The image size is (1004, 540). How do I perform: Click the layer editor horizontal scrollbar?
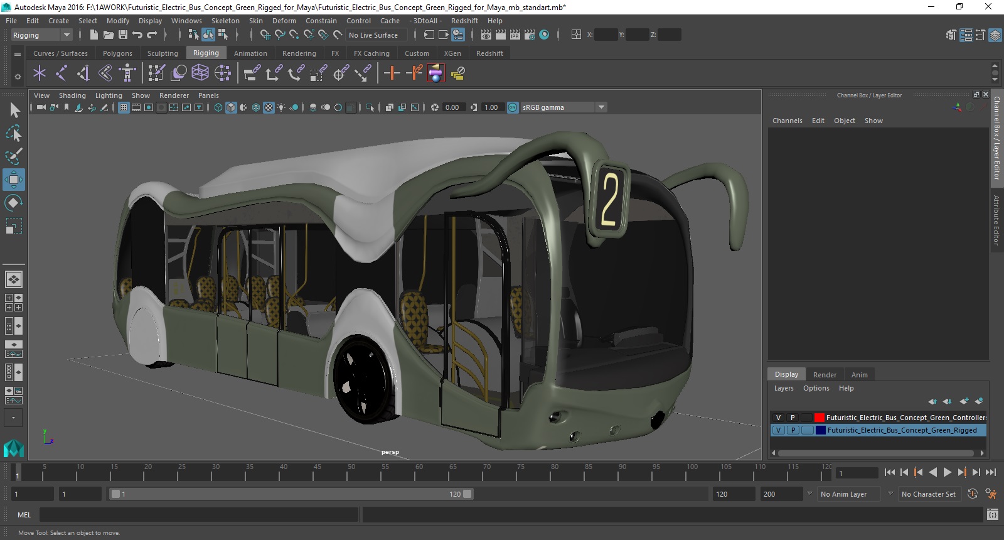pos(875,453)
